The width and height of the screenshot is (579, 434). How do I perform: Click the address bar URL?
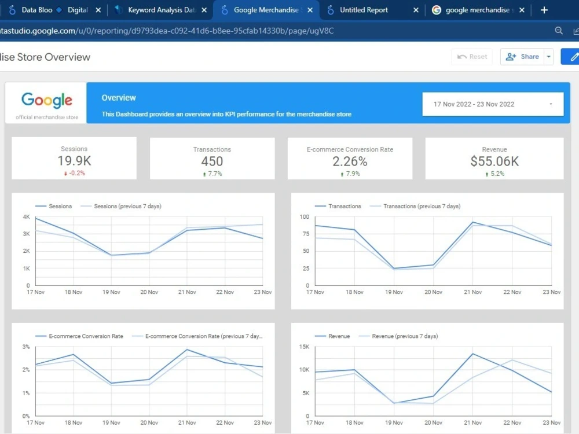point(167,31)
